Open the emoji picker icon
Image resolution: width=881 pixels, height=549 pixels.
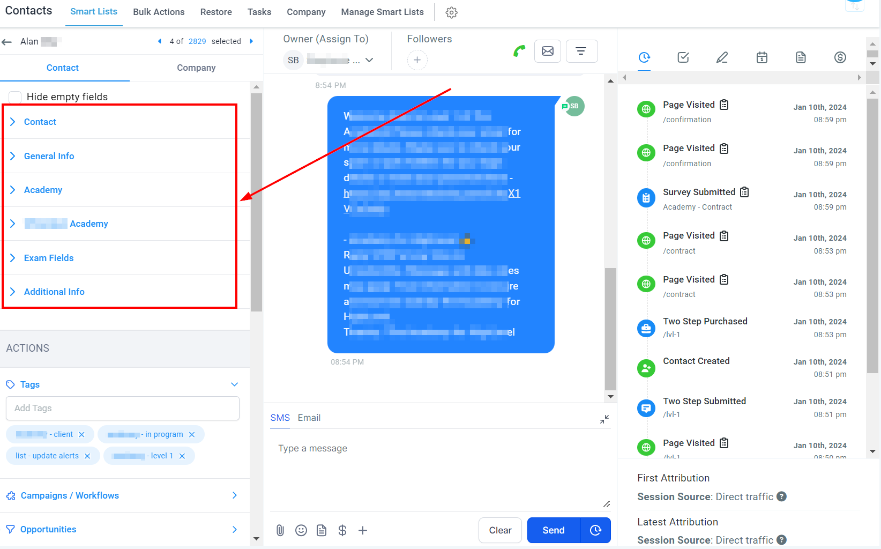tap(301, 530)
